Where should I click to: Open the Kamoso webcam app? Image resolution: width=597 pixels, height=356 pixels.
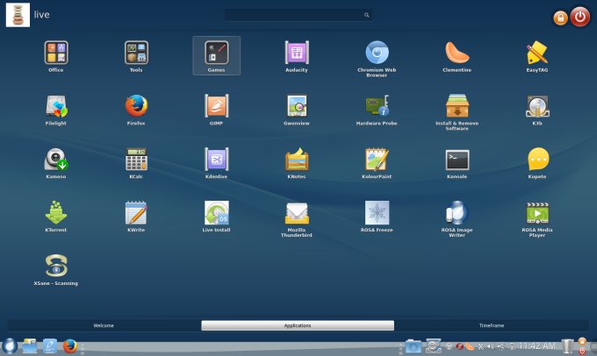[x=56, y=163]
